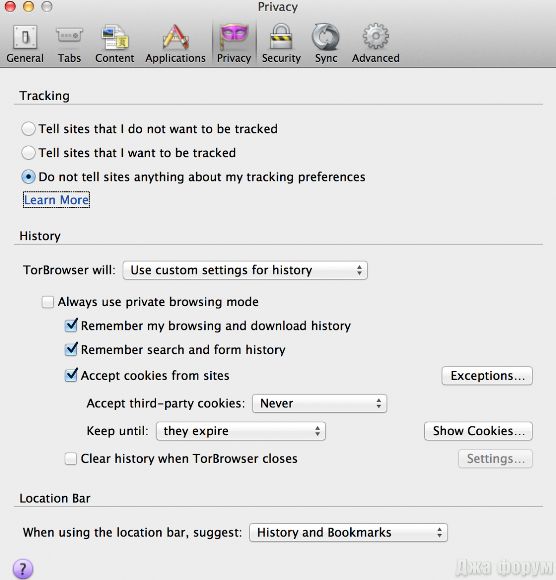Select 'Tell sites that I do not want to be tracked'
This screenshot has width=556, height=580.
28,129
